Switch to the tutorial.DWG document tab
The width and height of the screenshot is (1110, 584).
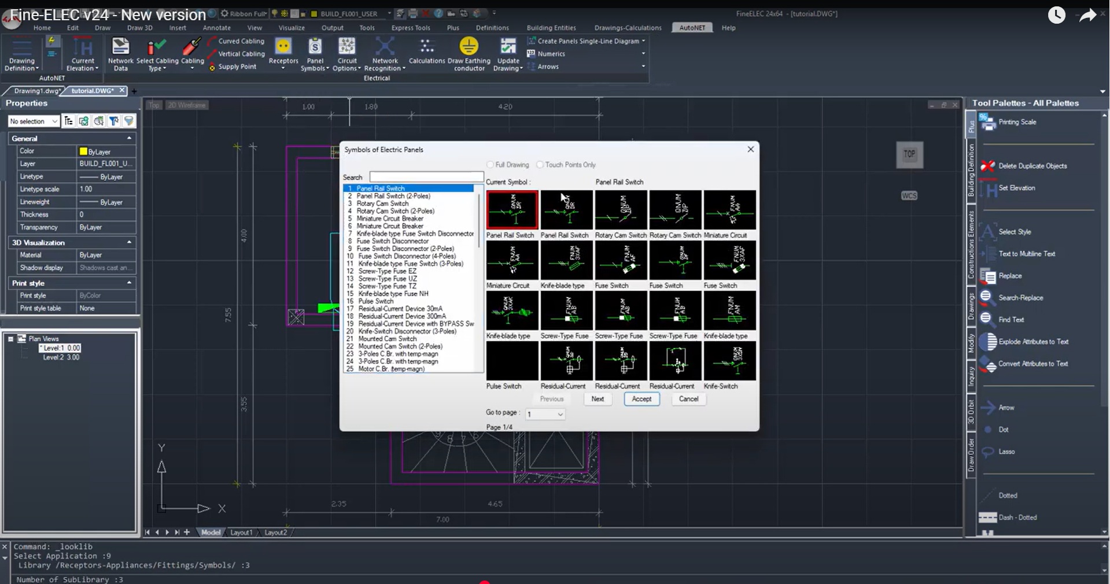(93, 91)
